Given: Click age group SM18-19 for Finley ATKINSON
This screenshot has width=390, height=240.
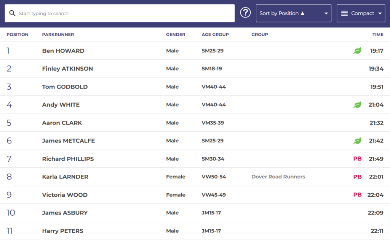Looking at the screenshot, I should [212, 69].
